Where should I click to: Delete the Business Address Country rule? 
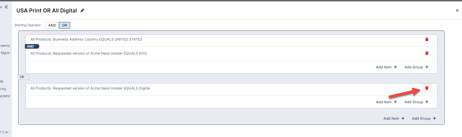(427, 39)
